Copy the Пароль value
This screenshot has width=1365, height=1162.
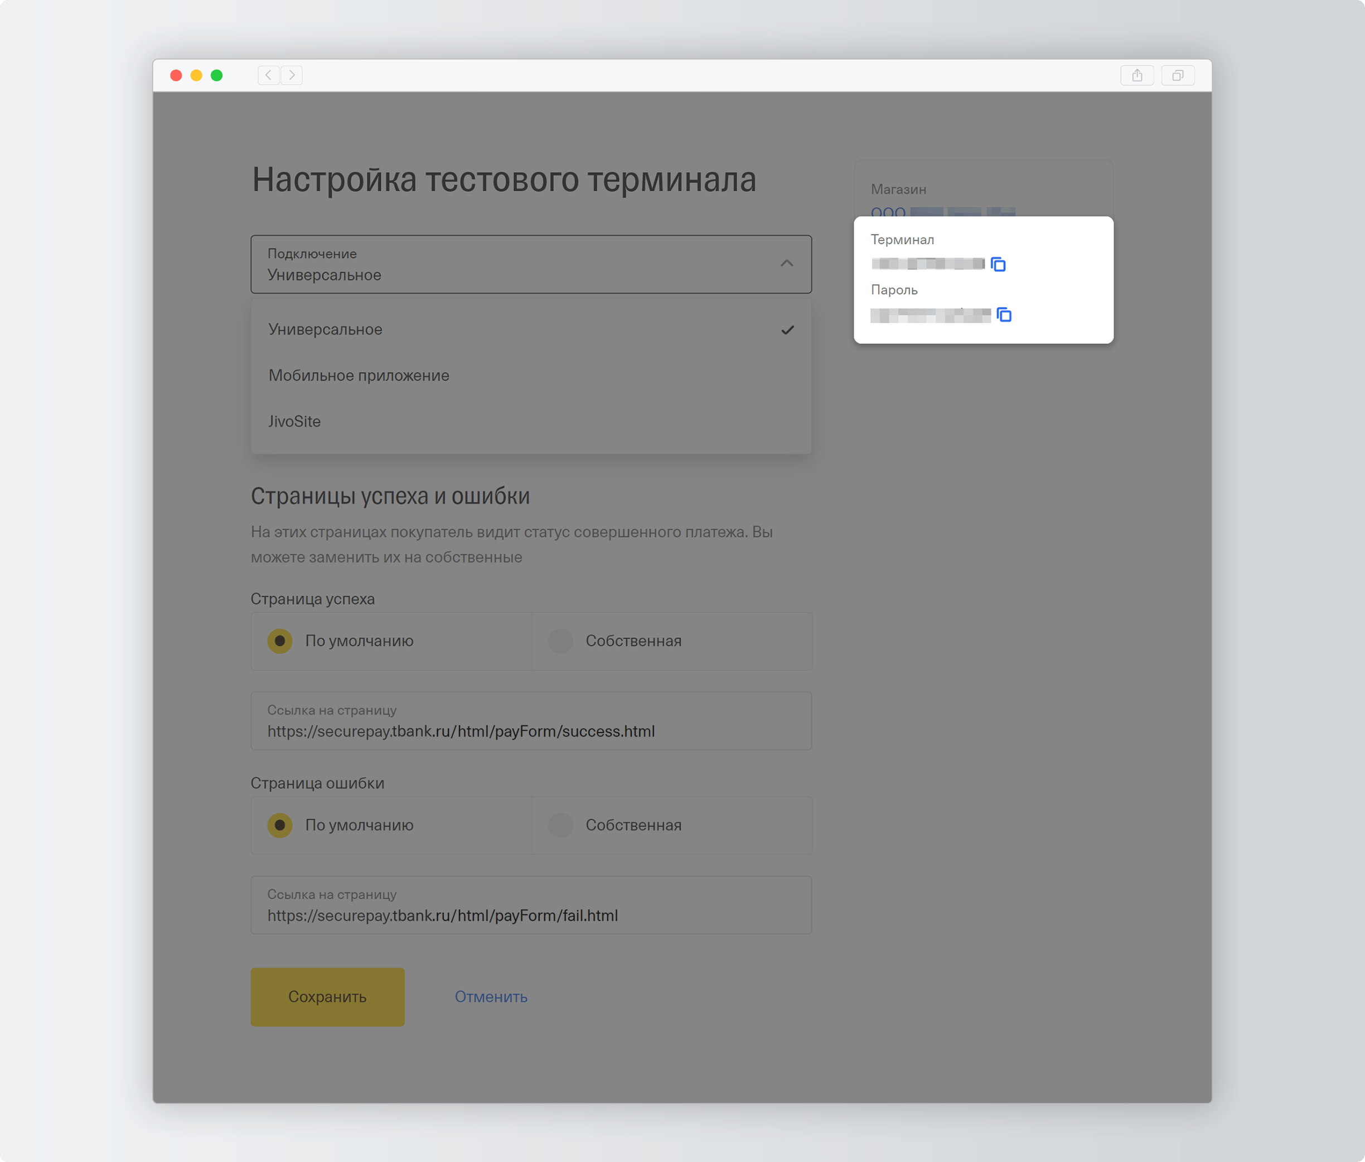pyautogui.click(x=1004, y=315)
